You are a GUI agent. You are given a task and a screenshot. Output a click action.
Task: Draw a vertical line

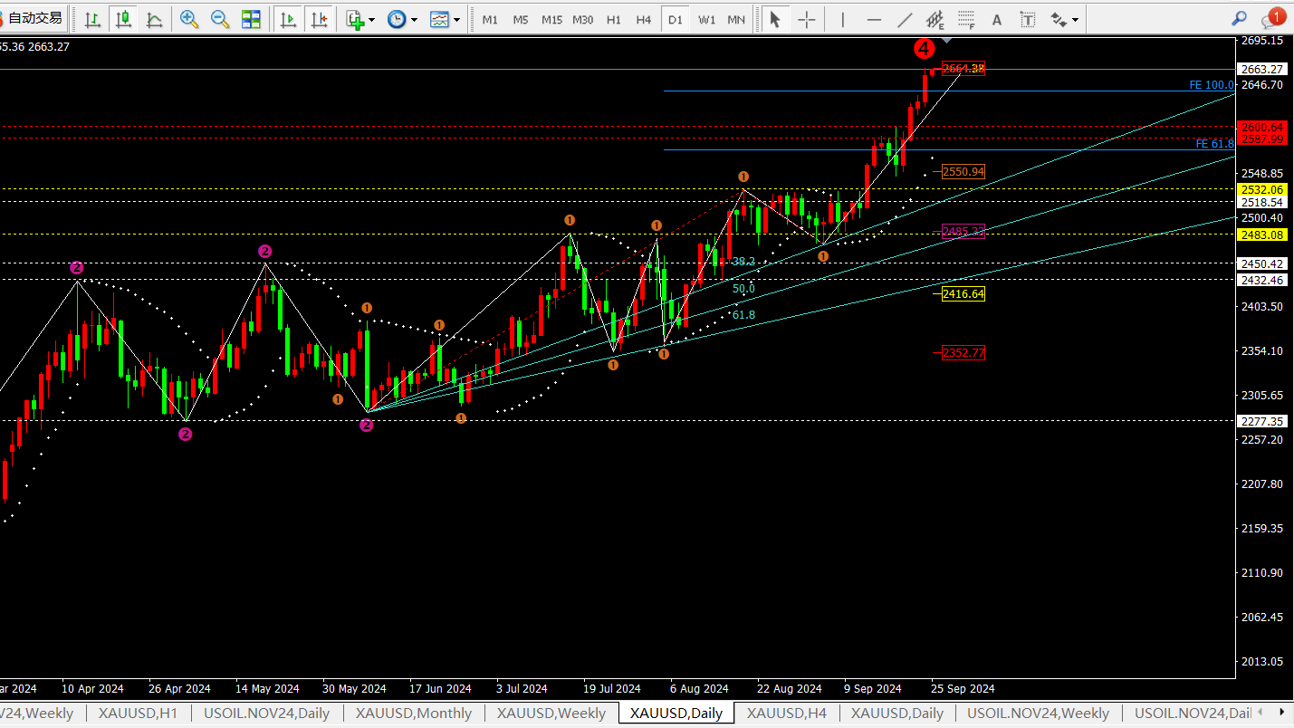coord(843,18)
